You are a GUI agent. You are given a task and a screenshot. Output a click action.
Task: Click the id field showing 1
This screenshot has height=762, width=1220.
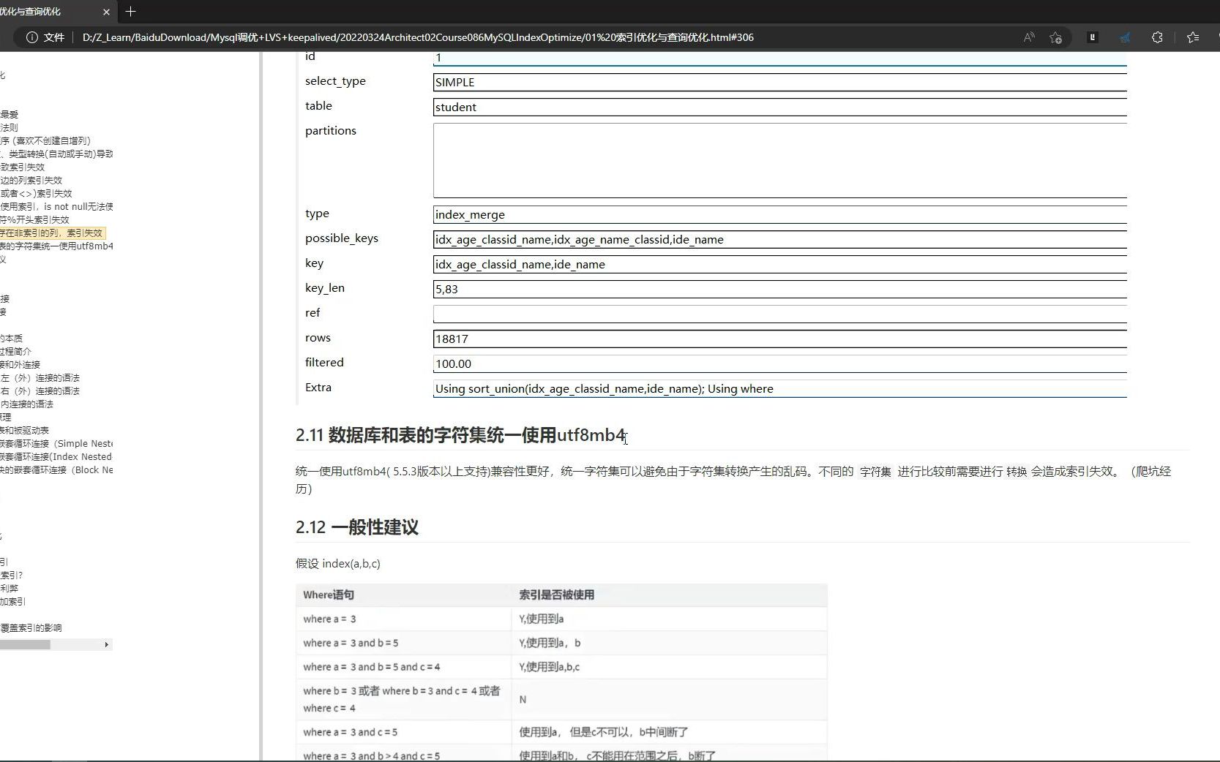coord(779,59)
